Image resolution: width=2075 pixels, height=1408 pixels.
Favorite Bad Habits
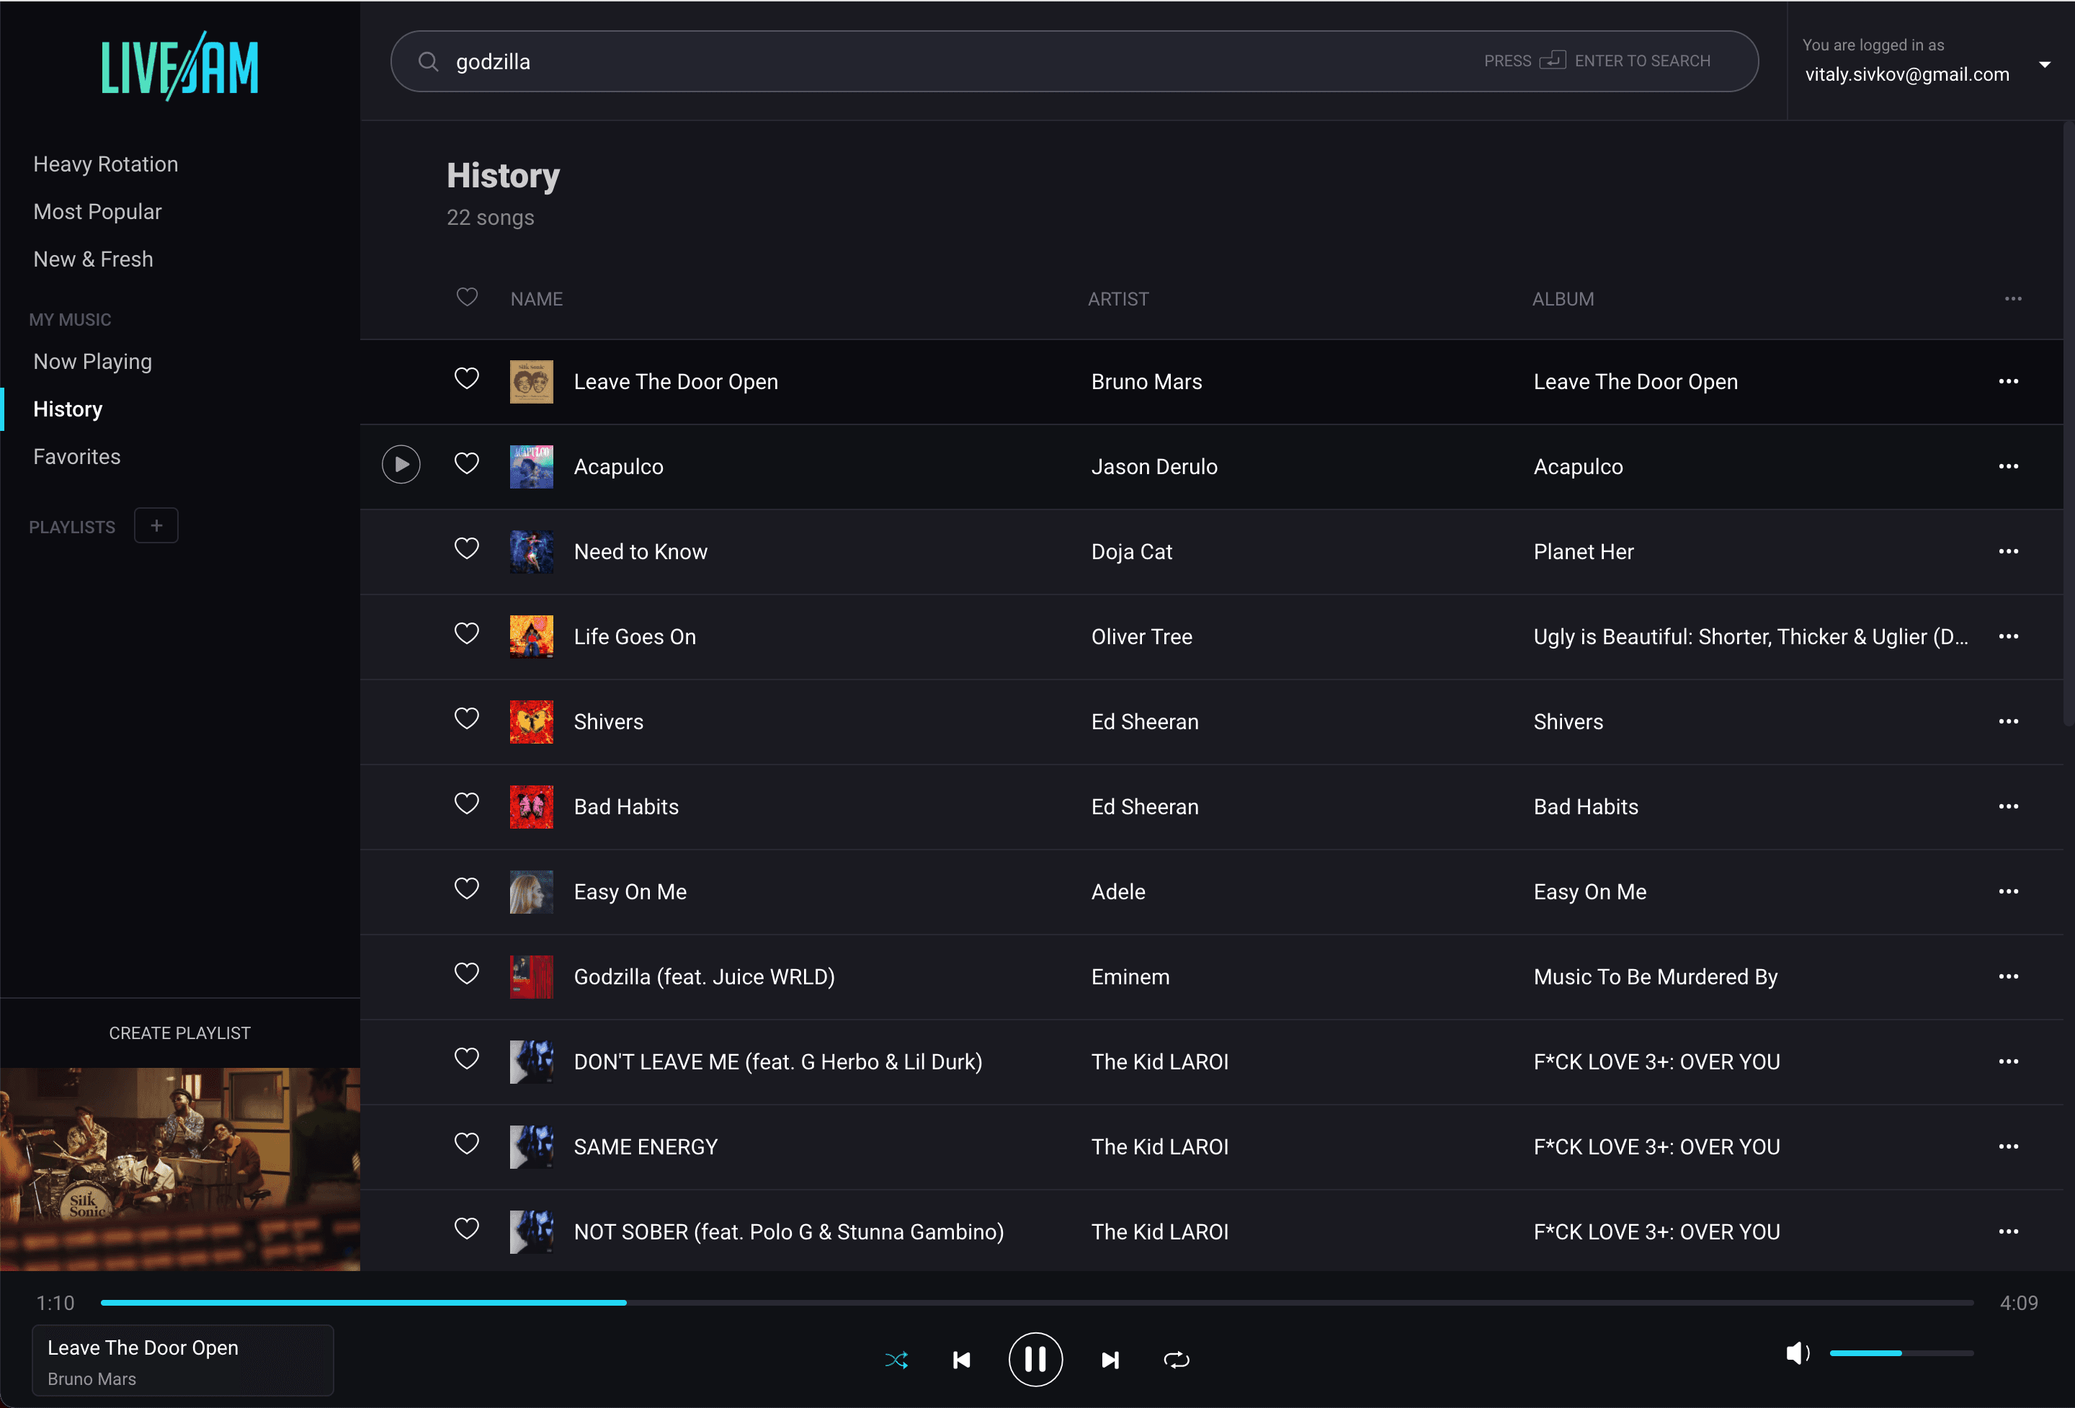click(x=467, y=803)
